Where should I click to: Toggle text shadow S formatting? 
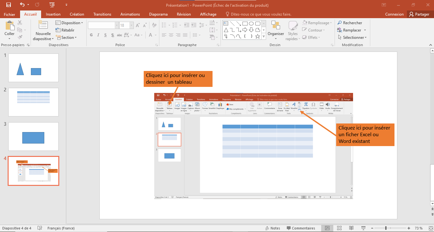pos(112,35)
